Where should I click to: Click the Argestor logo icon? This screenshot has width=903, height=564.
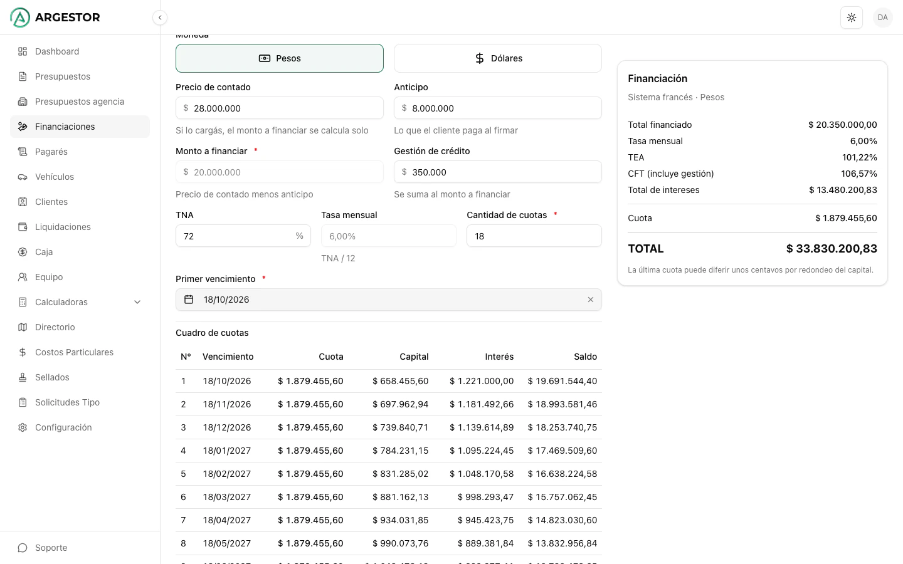(20, 18)
